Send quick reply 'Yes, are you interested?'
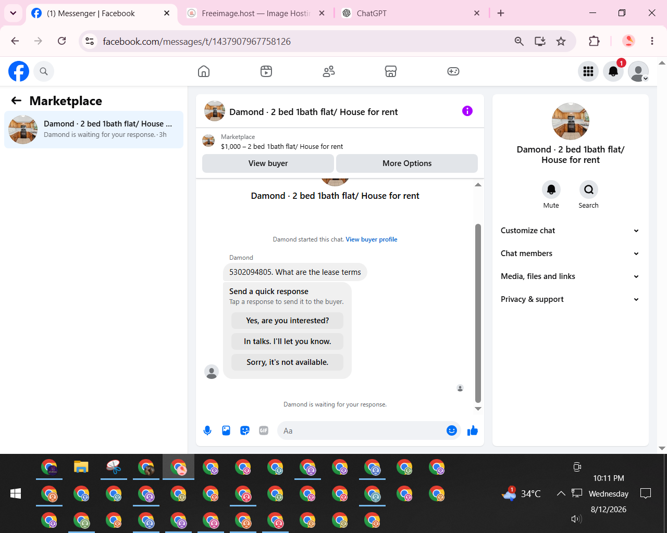This screenshot has height=533, width=667. 288,321
